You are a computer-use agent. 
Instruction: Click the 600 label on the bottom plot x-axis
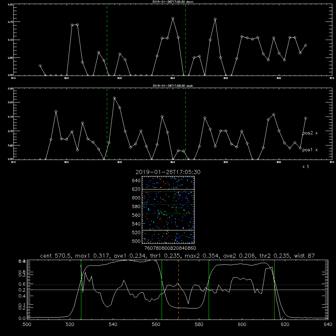coord(242,325)
